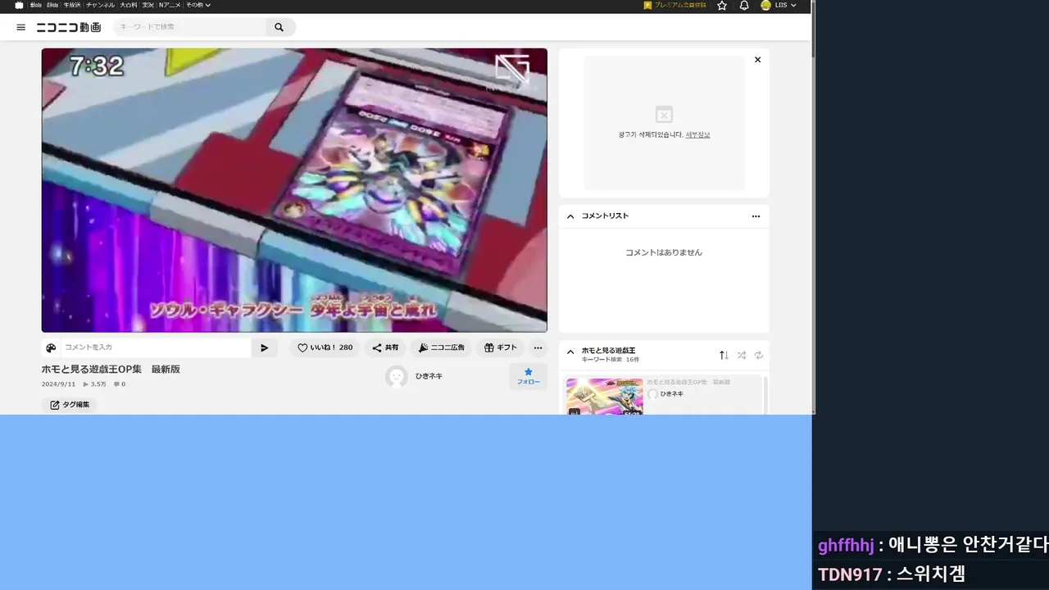Open the notifications bell
This screenshot has height=590, width=1049.
tap(744, 5)
